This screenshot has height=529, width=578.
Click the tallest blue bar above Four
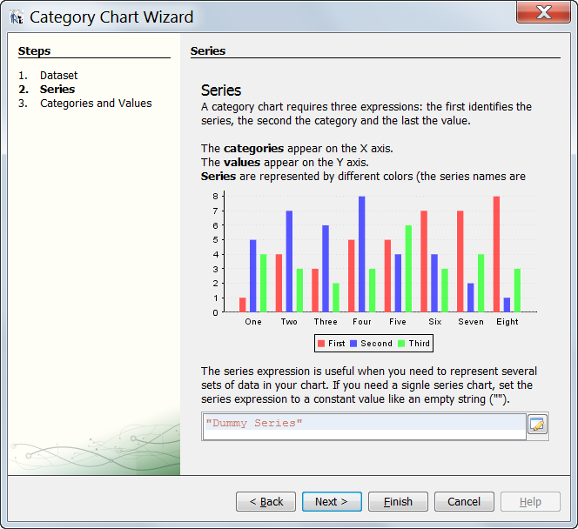[x=361, y=254]
